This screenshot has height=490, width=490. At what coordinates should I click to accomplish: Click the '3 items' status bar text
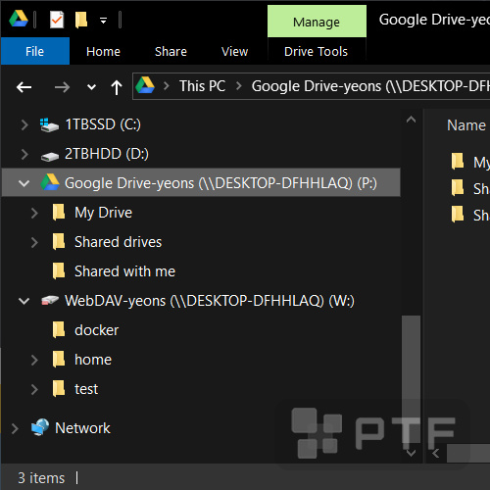click(41, 478)
